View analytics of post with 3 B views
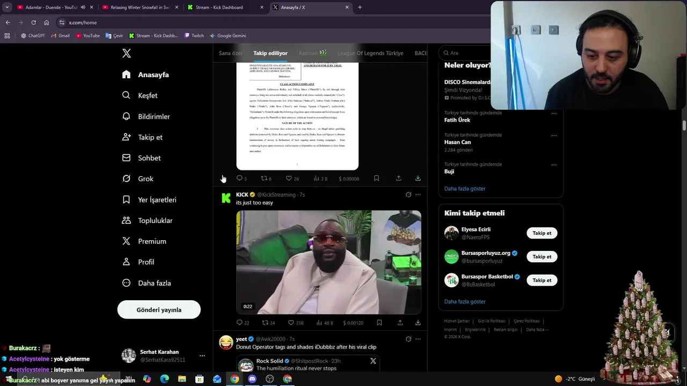Image resolution: width=687 pixels, height=386 pixels. [320, 179]
